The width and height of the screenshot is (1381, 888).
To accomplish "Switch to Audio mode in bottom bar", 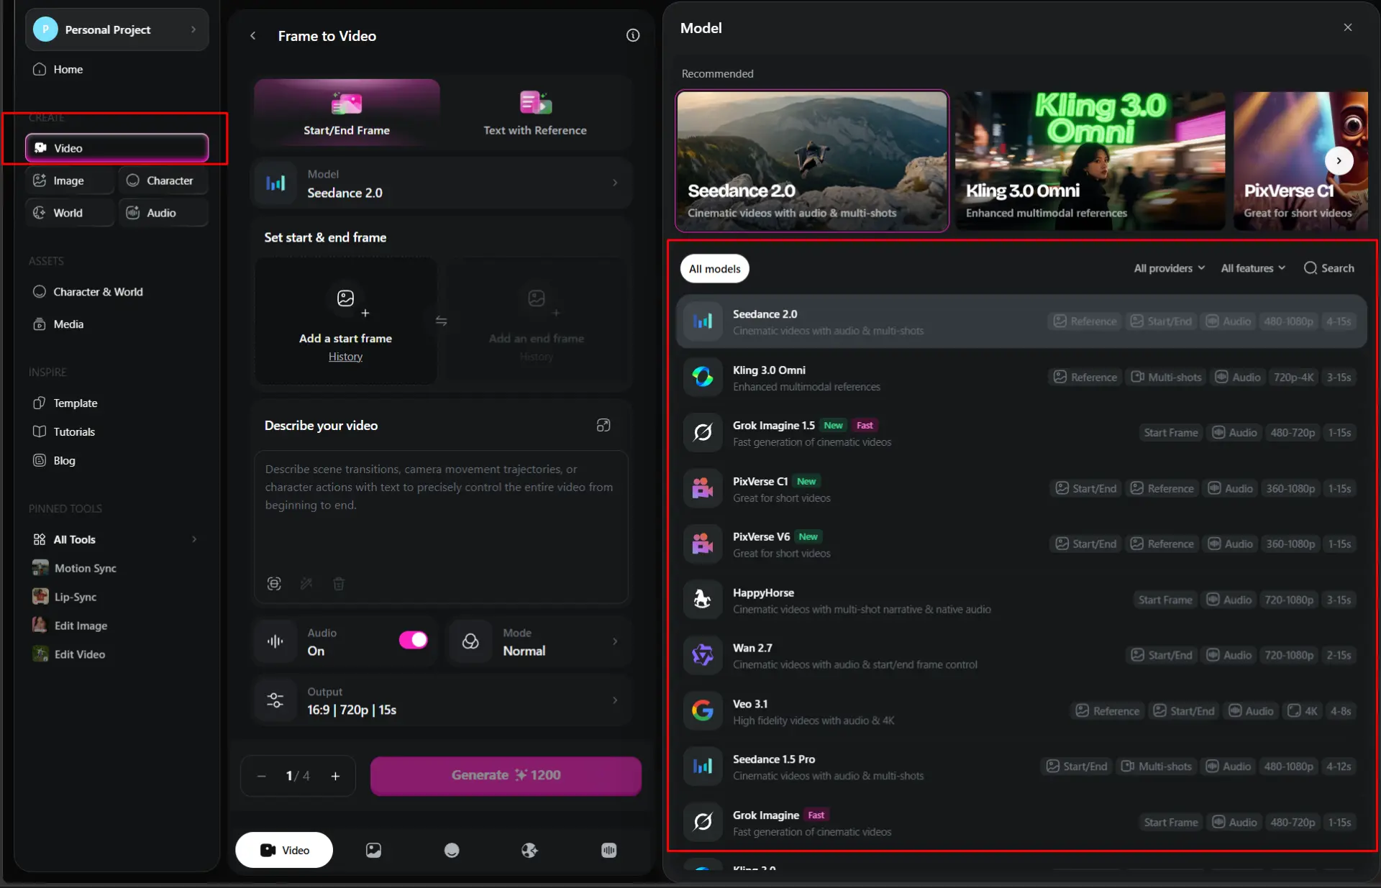I will coord(609,851).
